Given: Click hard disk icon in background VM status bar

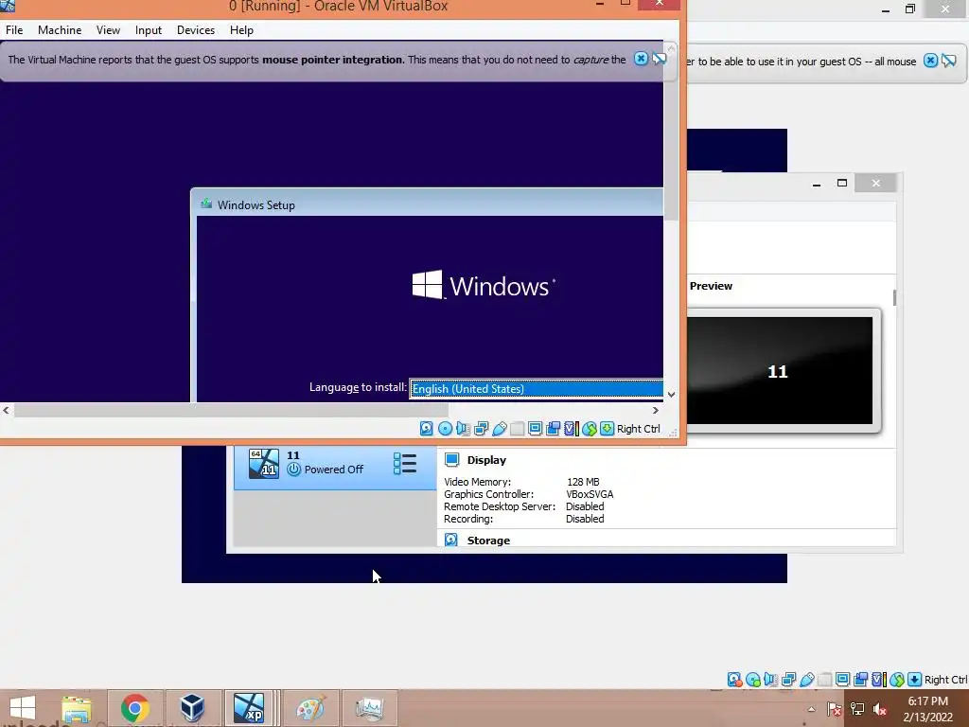Looking at the screenshot, I should click(x=734, y=680).
